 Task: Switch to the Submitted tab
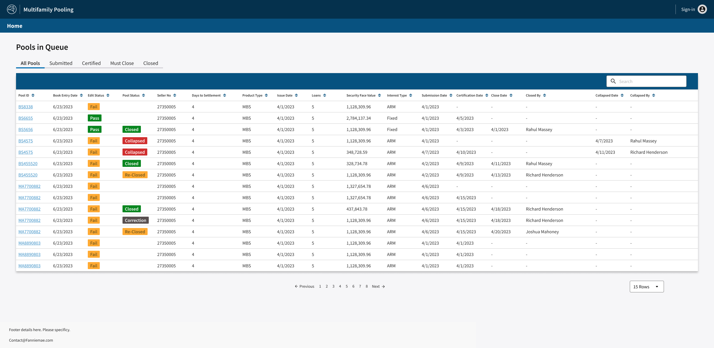click(x=61, y=63)
